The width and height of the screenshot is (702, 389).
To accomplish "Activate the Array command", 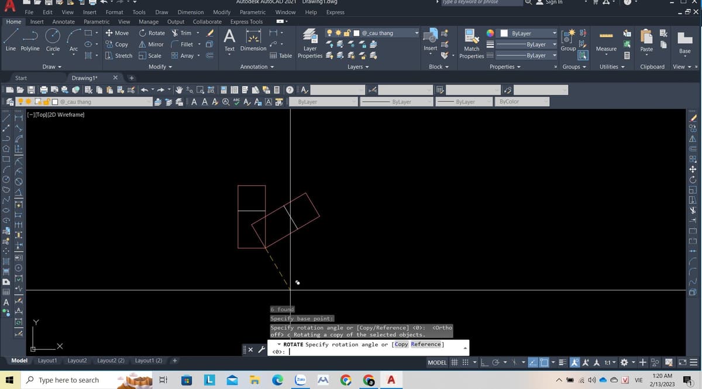I will pos(183,55).
